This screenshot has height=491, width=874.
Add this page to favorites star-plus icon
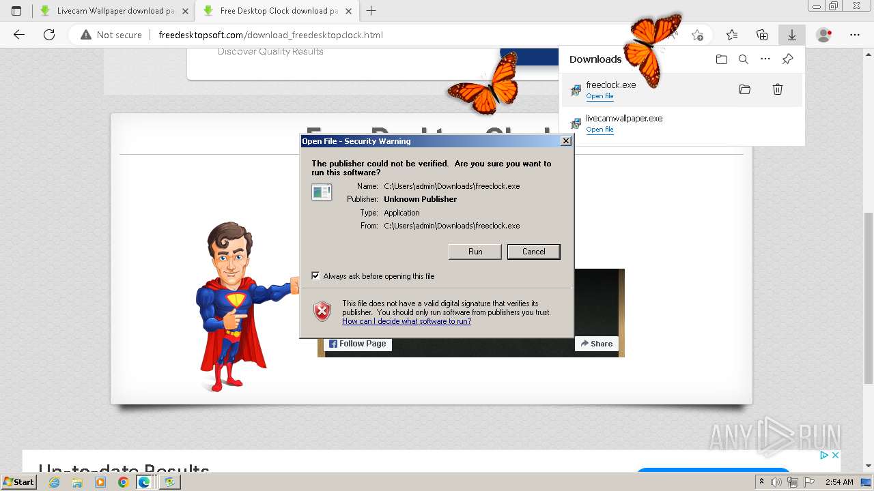pyautogui.click(x=697, y=35)
